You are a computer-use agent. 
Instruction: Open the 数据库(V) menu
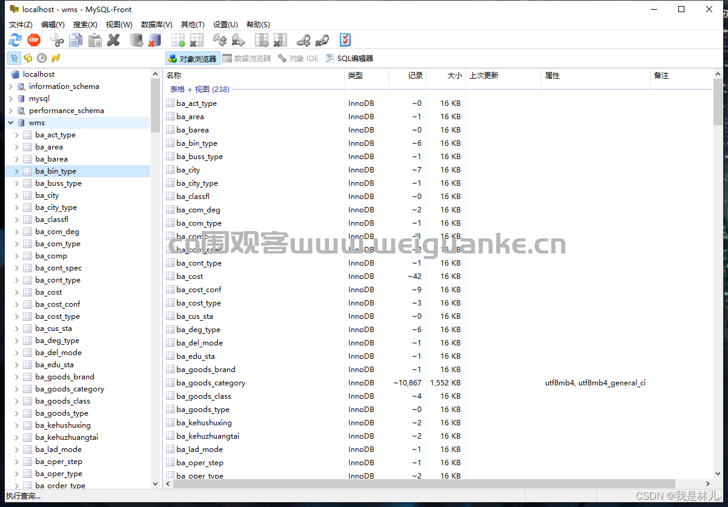point(157,25)
